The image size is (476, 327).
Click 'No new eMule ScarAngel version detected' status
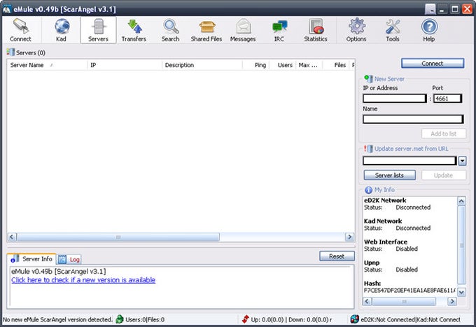tap(57, 319)
